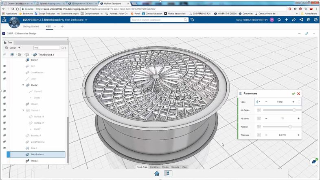Click the red X to cancel Parameters
This screenshot has height=180, width=320.
pos(298,94)
